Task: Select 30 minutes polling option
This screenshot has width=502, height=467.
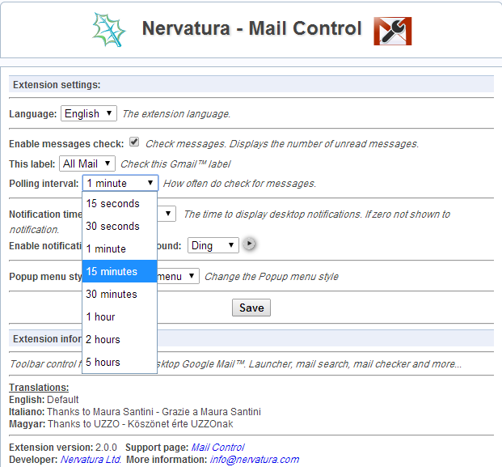Action: [120, 294]
